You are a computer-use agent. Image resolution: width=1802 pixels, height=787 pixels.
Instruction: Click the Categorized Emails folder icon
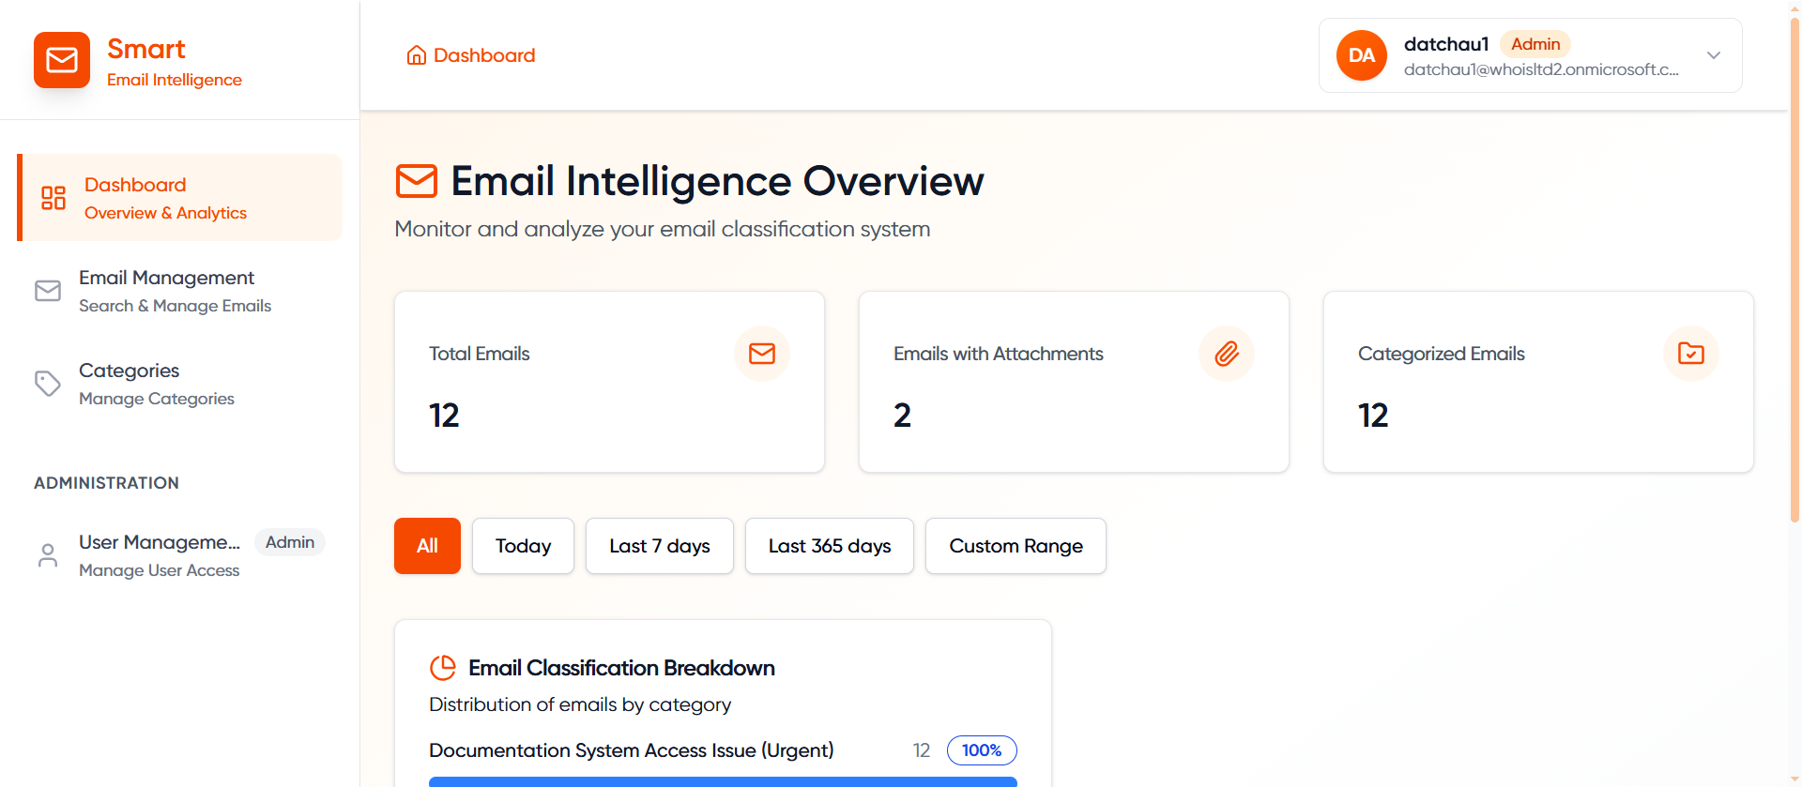coord(1690,354)
